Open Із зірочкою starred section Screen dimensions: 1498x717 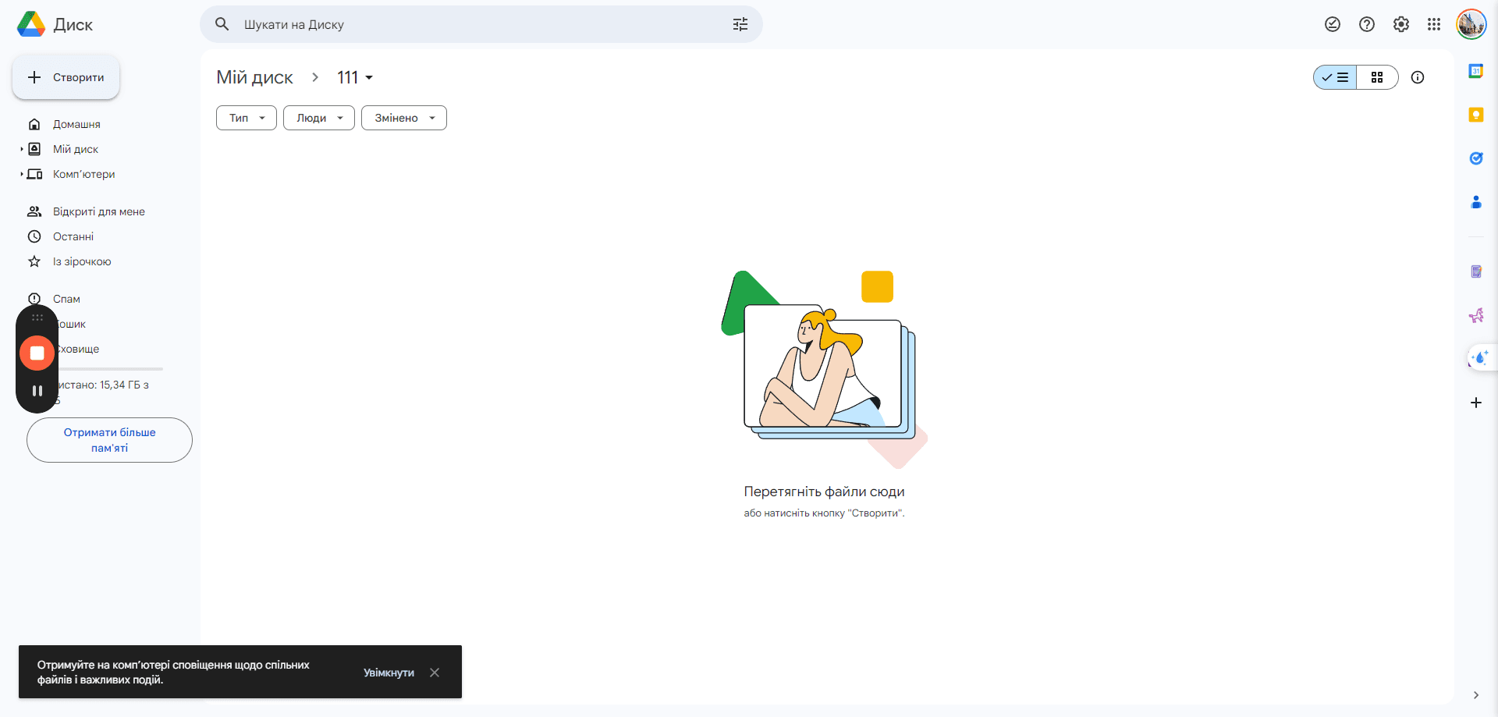[82, 261]
